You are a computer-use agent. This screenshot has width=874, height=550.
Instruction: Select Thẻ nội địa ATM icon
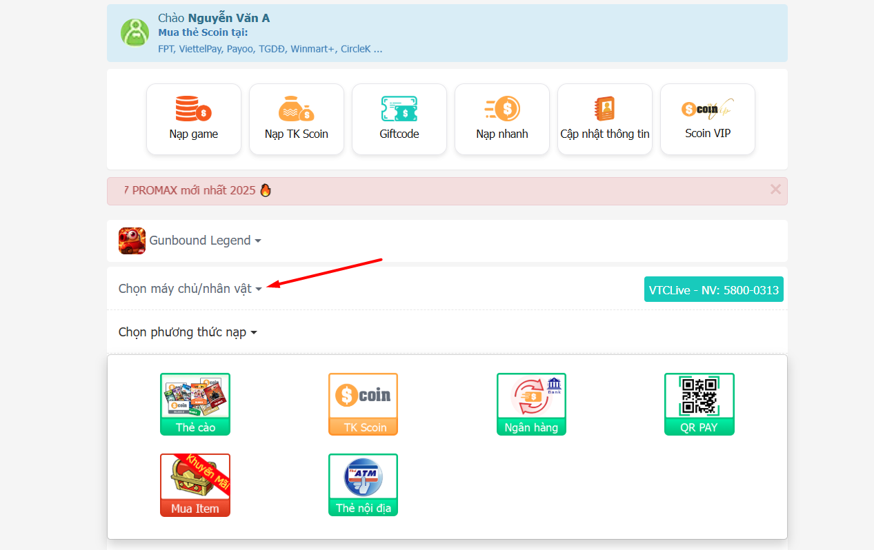[364, 485]
